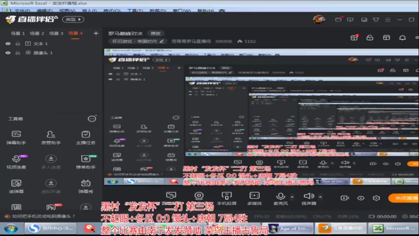Viewport: 419px width, 236px height.
Task: Open the 弹幕秀 tool
Action: [x=85, y=186]
